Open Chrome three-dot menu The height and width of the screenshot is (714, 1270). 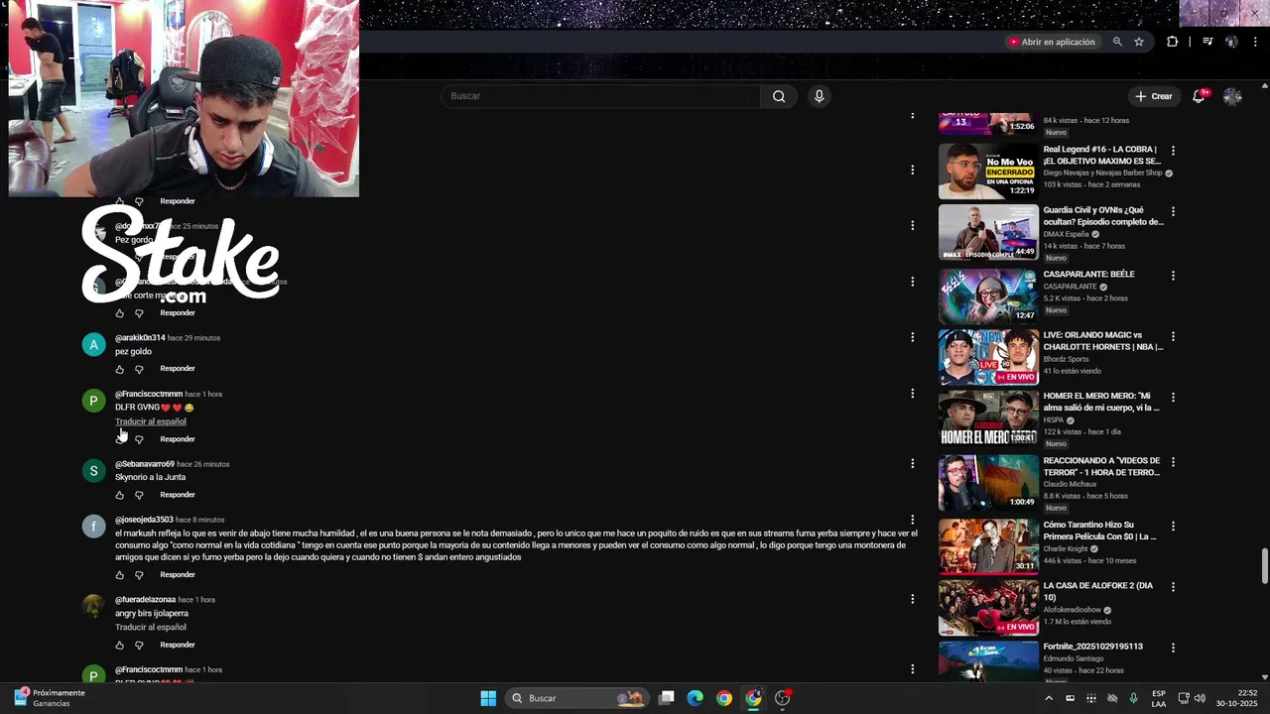click(1254, 42)
